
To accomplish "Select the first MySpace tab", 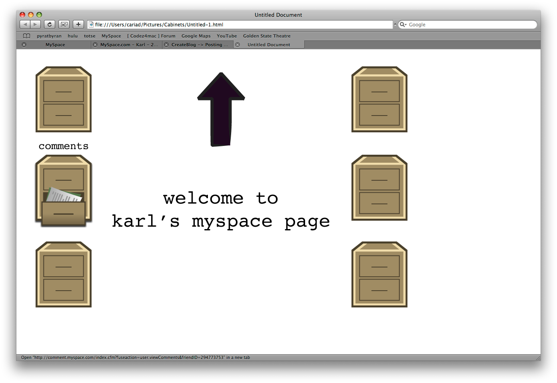I will pos(55,45).
